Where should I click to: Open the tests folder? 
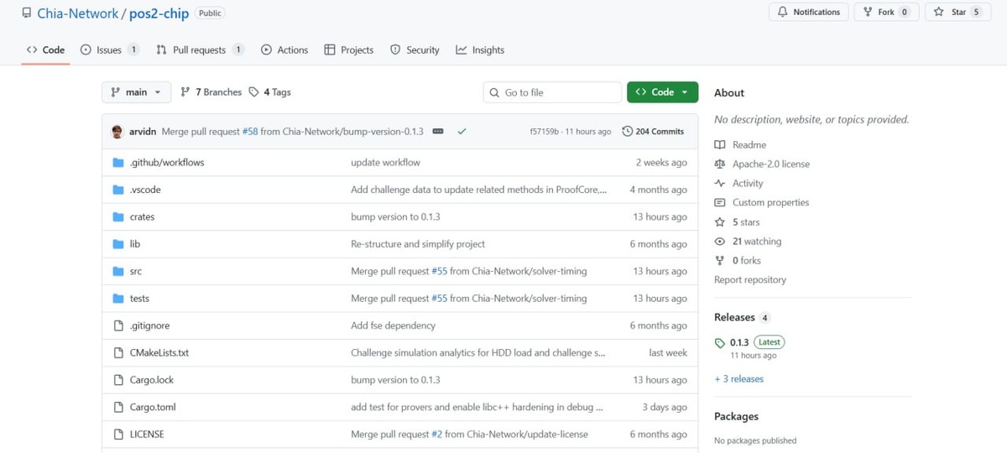(x=139, y=299)
